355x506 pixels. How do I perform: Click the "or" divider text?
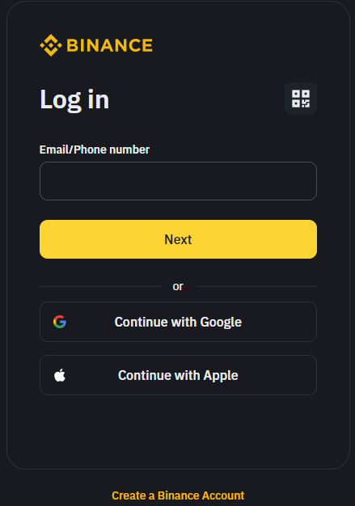[178, 287]
